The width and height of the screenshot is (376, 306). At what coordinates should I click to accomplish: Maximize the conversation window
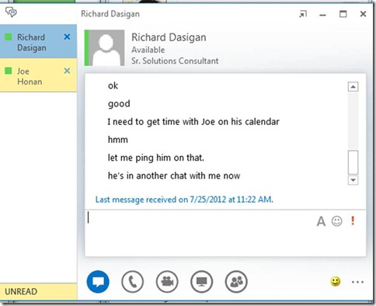pyautogui.click(x=343, y=14)
